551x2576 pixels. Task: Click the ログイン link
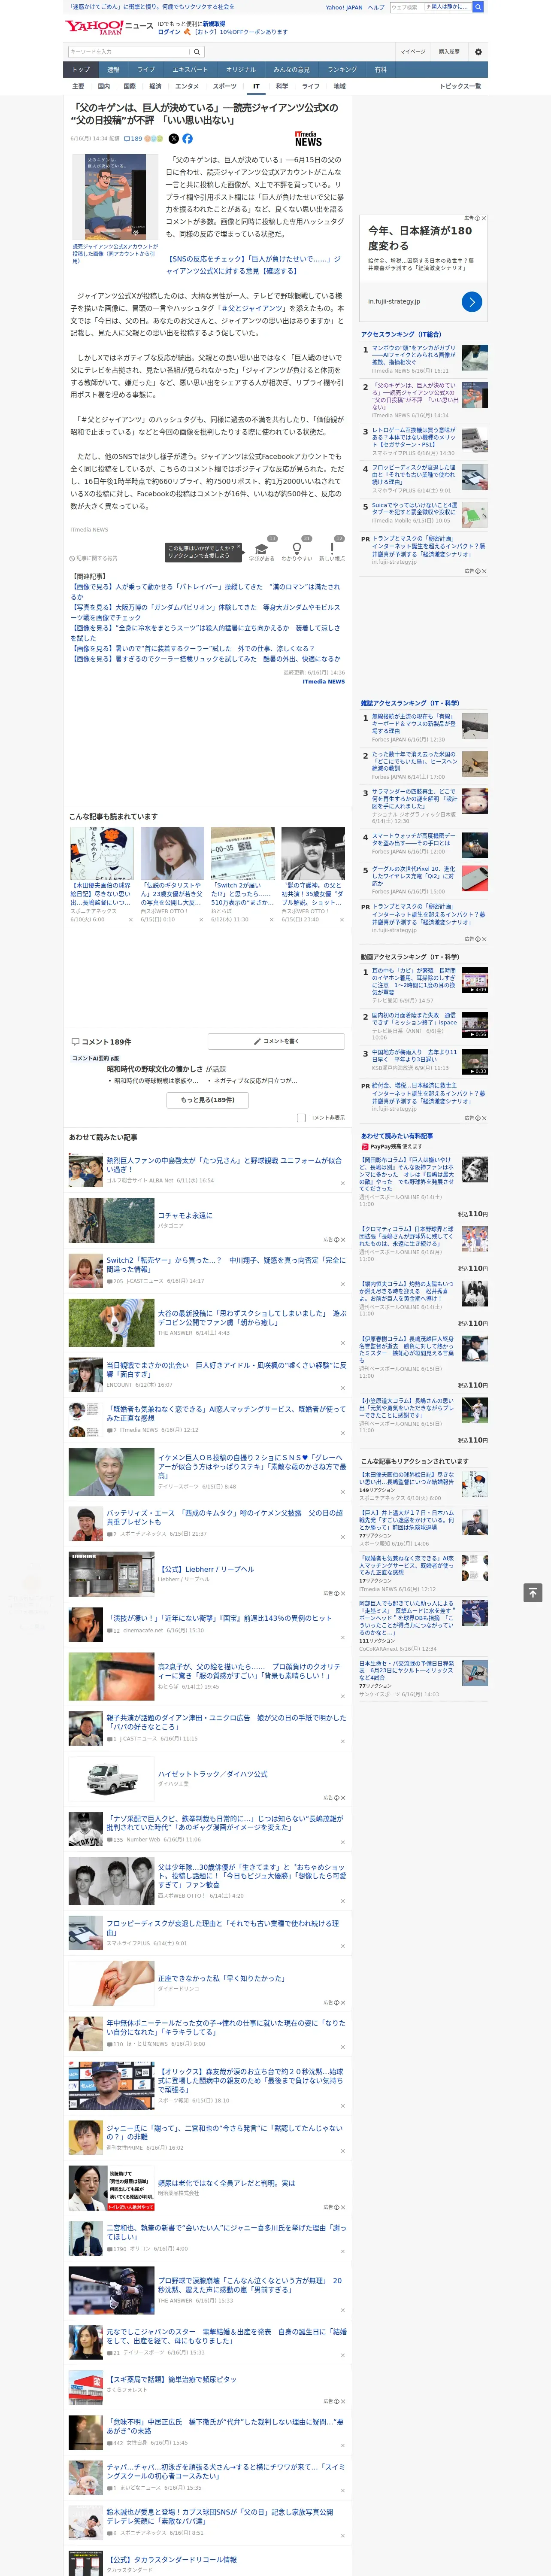tap(169, 32)
